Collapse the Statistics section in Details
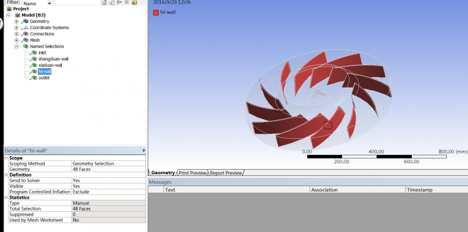The image size is (468, 232). pyautogui.click(x=6, y=198)
